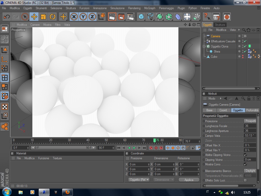
Task: Click the Applica button
Action: [189, 180]
